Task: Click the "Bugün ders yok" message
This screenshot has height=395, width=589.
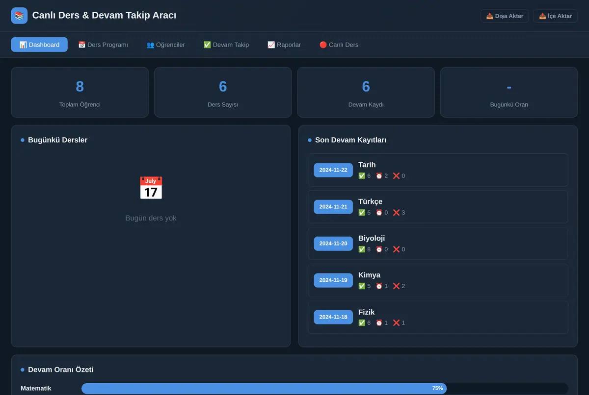Action: pos(151,218)
